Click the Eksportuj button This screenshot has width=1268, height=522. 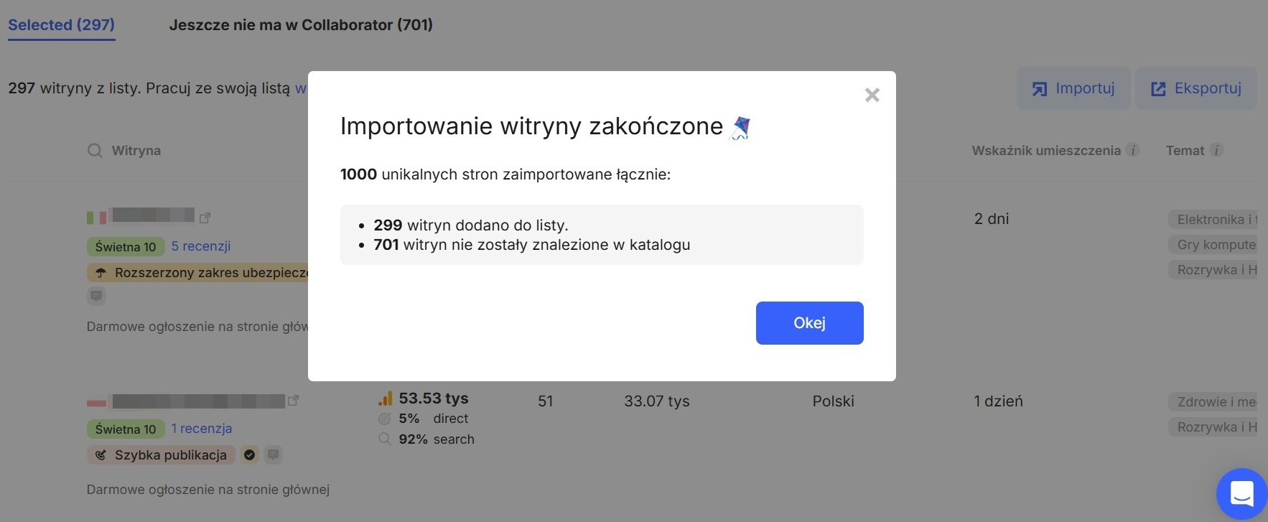tap(1195, 88)
